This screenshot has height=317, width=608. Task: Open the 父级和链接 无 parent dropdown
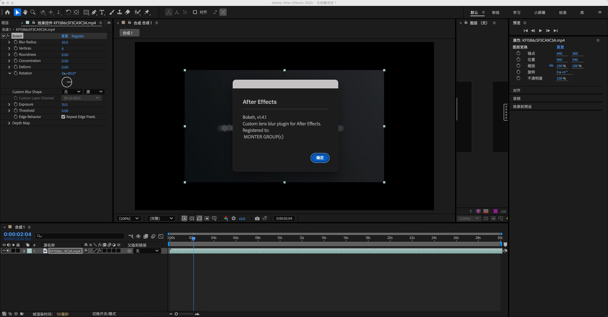(147, 251)
